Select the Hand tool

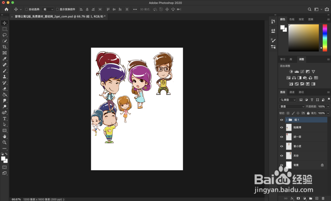click(x=4, y=137)
